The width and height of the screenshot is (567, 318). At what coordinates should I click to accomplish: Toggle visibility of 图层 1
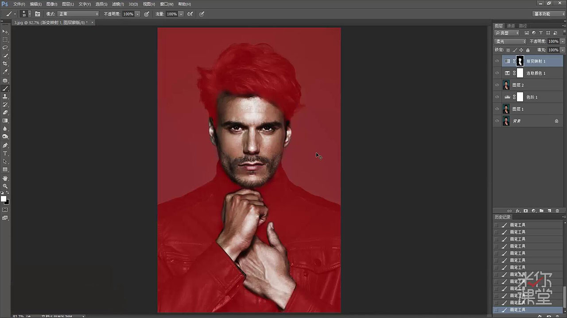[x=497, y=109]
